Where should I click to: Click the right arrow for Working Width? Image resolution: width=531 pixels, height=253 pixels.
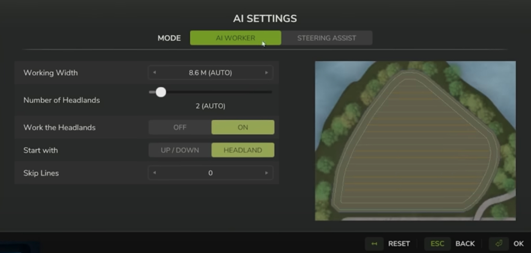click(267, 73)
